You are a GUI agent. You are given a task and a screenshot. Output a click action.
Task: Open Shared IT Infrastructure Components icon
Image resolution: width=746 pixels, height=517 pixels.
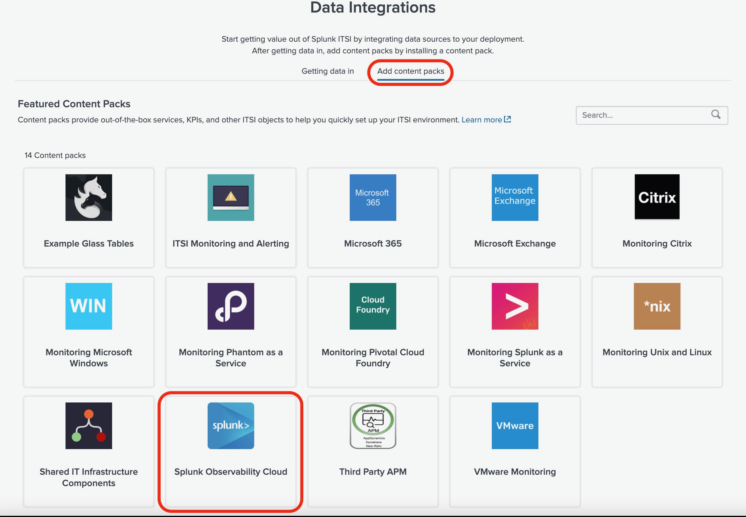89,425
